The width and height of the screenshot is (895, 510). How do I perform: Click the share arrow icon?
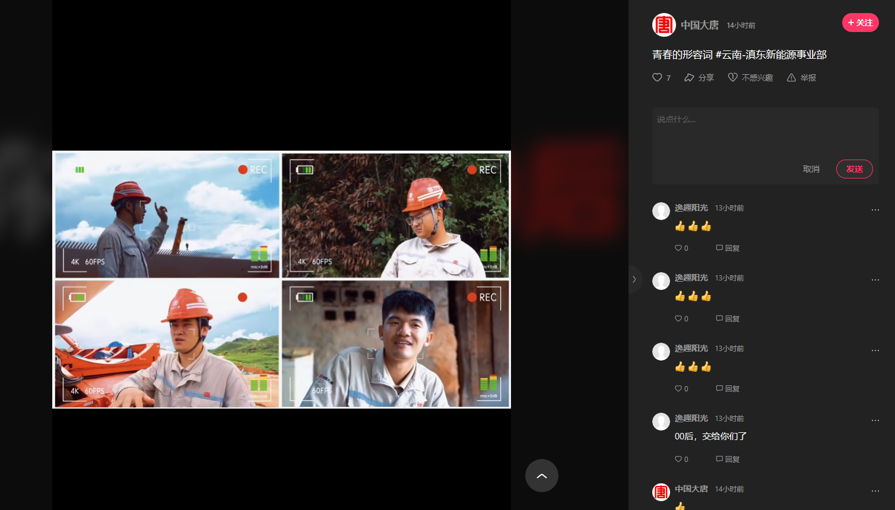pos(689,78)
